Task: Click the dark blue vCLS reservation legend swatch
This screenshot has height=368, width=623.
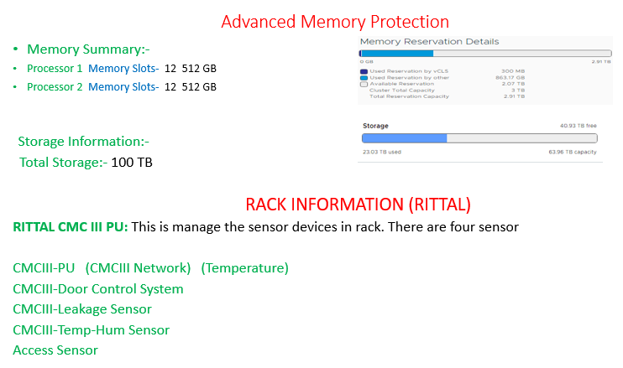Action: [364, 71]
